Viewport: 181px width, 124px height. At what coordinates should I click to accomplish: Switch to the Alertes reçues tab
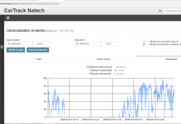click(103, 59)
